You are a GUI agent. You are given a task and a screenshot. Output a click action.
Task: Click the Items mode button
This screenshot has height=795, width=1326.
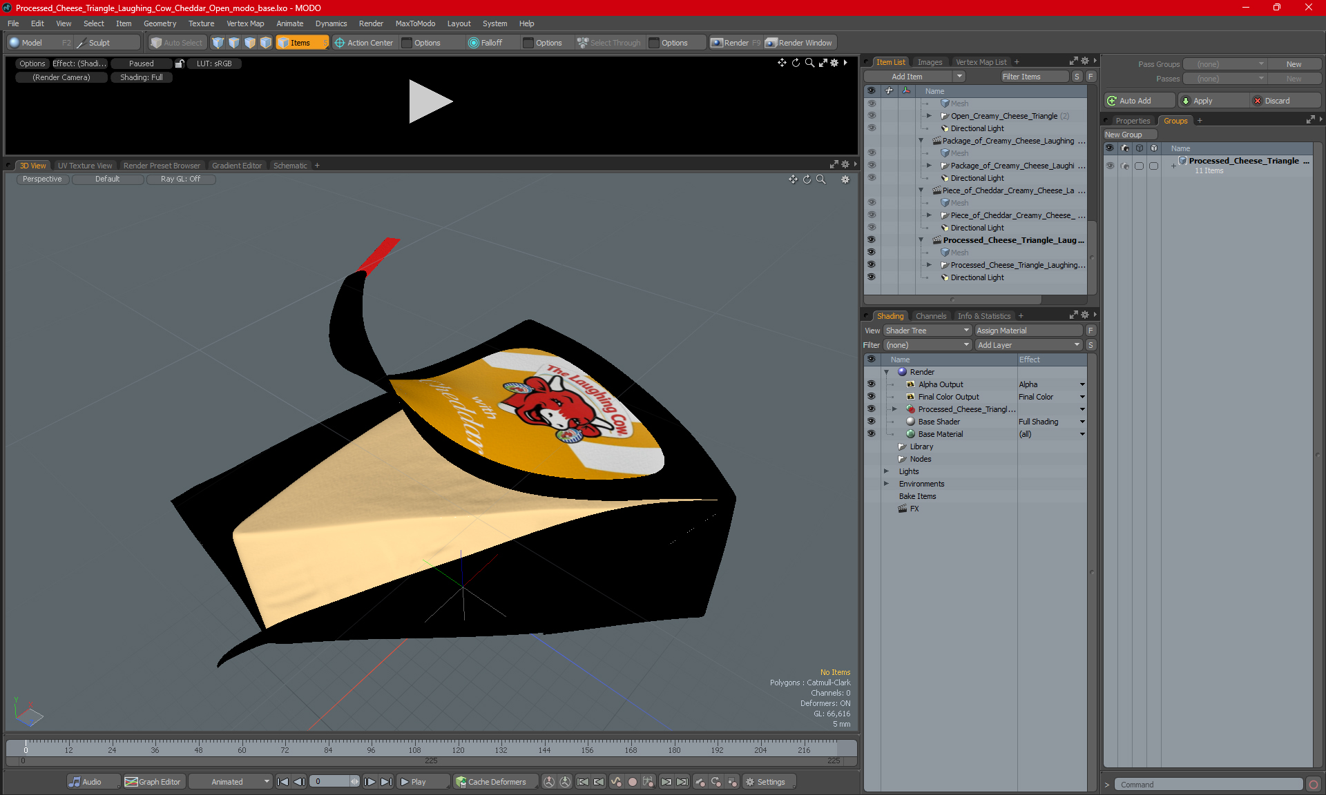[x=302, y=43]
